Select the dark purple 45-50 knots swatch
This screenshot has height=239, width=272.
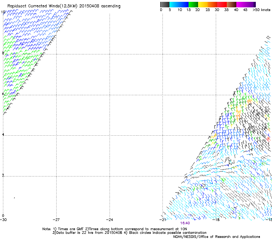coord(251,4)
